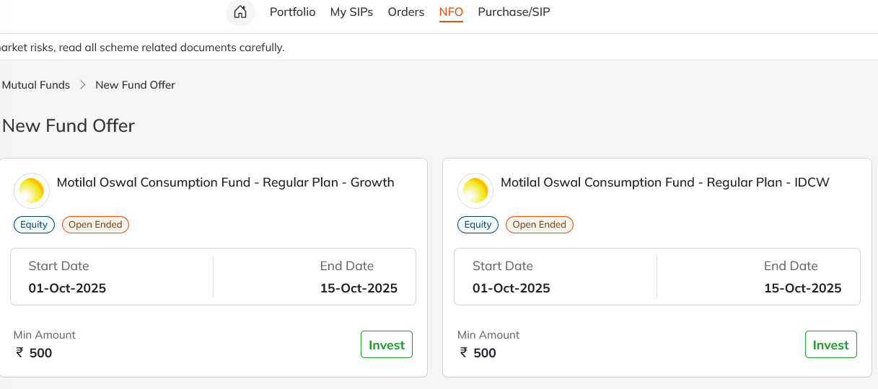The image size is (878, 389).
Task: Open the Orders tab
Action: [405, 12]
